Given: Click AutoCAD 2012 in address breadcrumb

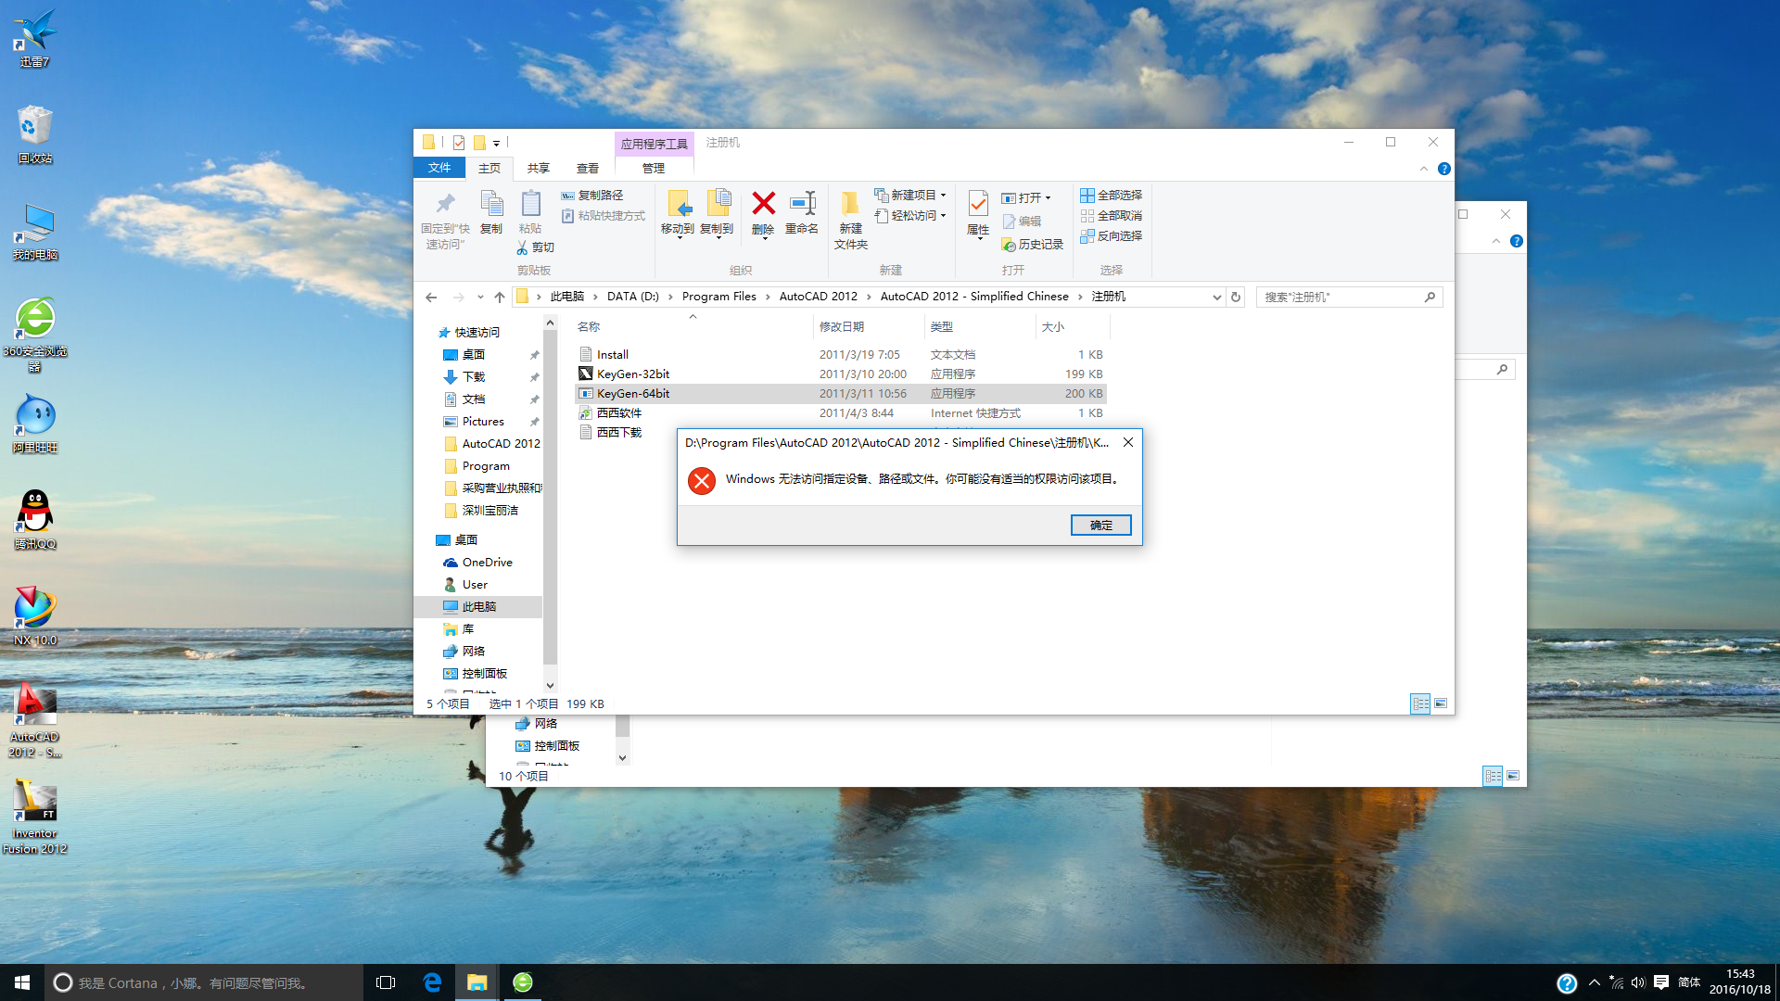Looking at the screenshot, I should click(x=819, y=297).
